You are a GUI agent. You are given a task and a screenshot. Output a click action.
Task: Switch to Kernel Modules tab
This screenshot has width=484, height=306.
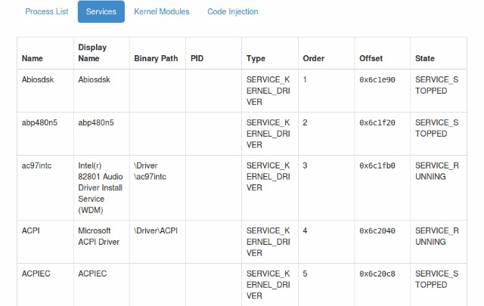161,12
